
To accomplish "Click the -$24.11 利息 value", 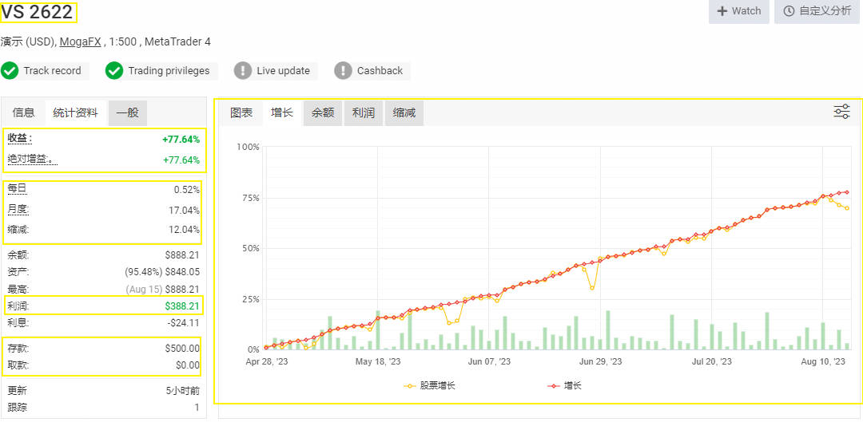I will [x=183, y=322].
